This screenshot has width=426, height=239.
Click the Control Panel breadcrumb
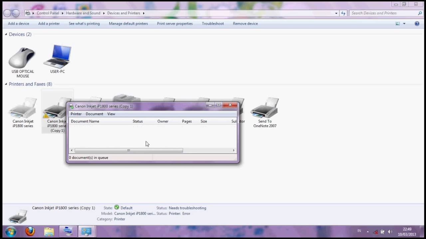(x=48, y=13)
